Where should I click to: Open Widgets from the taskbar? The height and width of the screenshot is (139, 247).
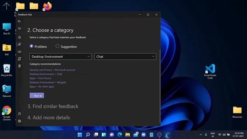point(104,135)
